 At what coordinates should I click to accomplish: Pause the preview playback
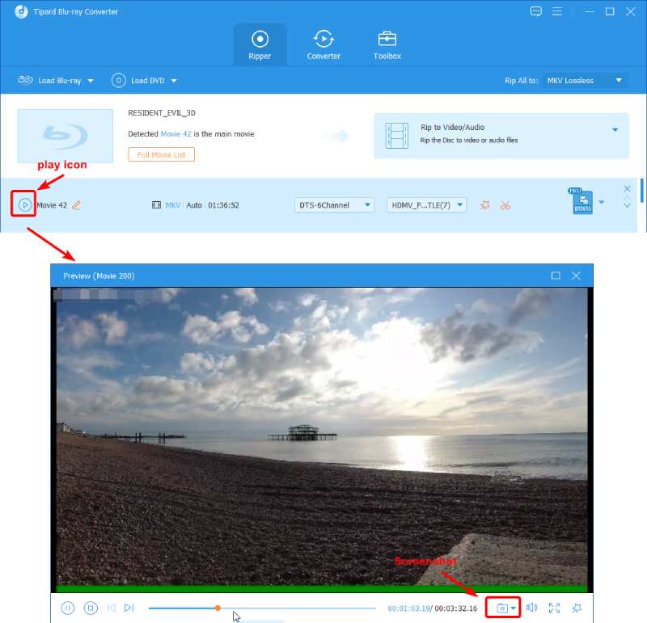coord(68,608)
